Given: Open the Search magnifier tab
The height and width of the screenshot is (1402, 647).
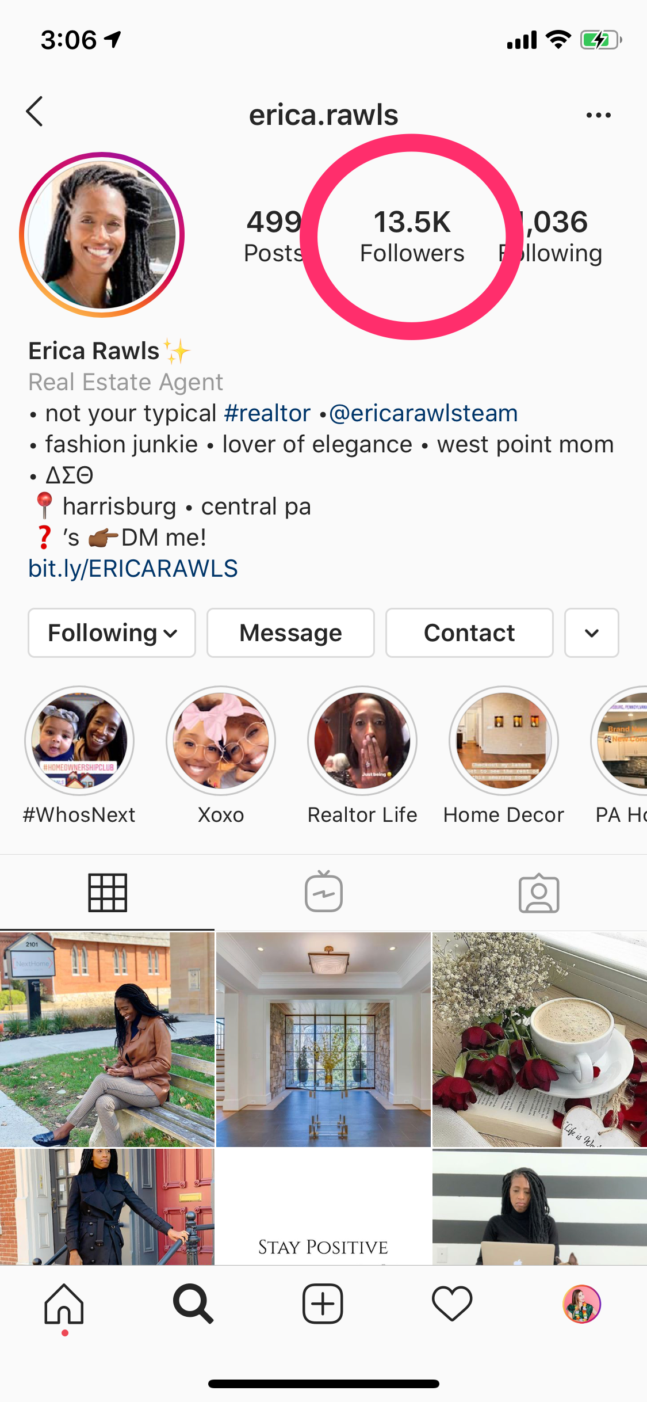Looking at the screenshot, I should pos(193,1304).
